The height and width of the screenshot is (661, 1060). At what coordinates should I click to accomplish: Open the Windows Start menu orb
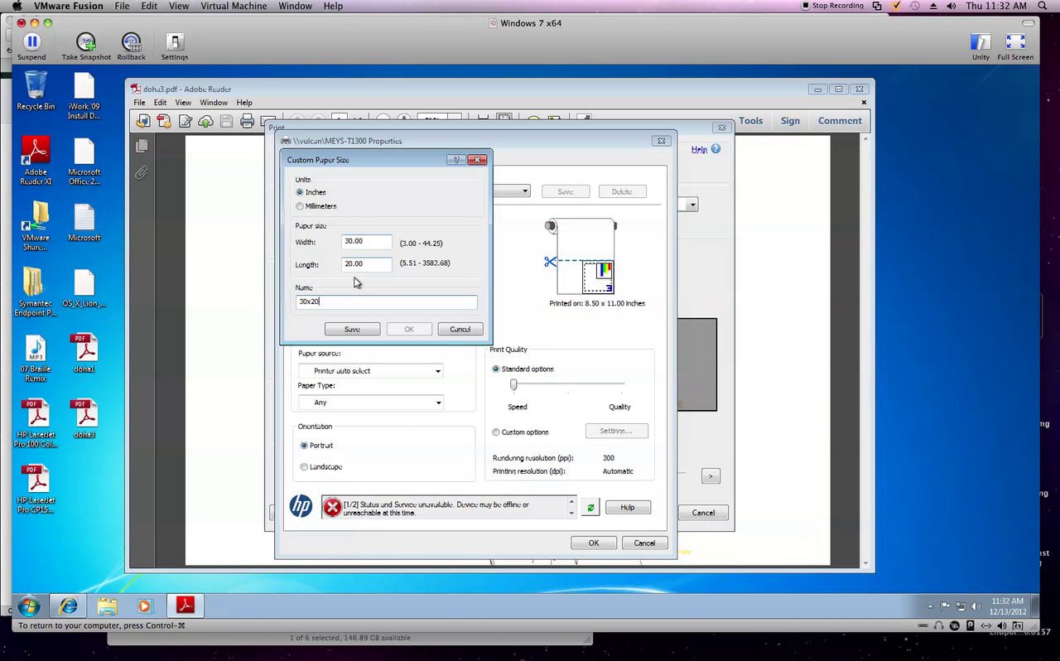[x=29, y=606]
